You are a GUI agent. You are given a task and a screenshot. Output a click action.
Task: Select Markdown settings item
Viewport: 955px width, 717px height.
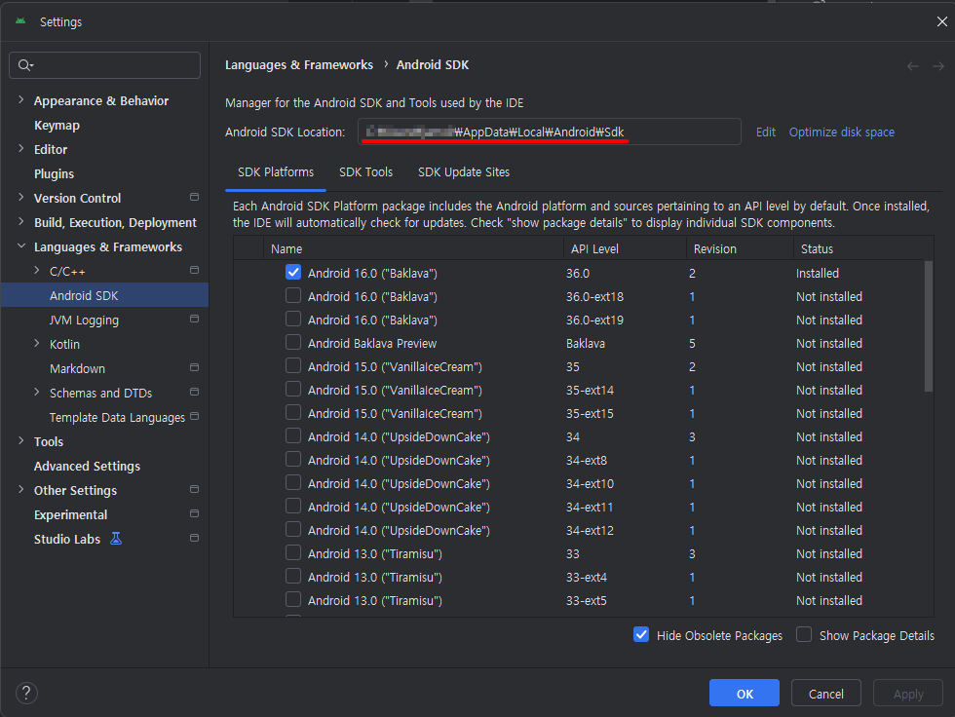pyautogui.click(x=77, y=369)
